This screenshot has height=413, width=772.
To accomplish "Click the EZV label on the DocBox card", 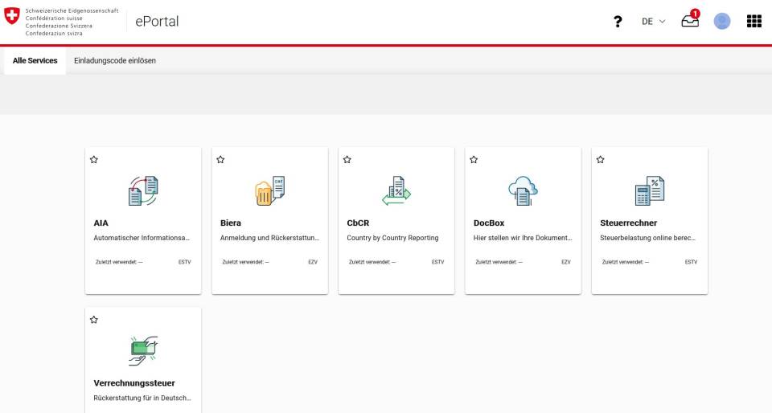I will pos(566,262).
